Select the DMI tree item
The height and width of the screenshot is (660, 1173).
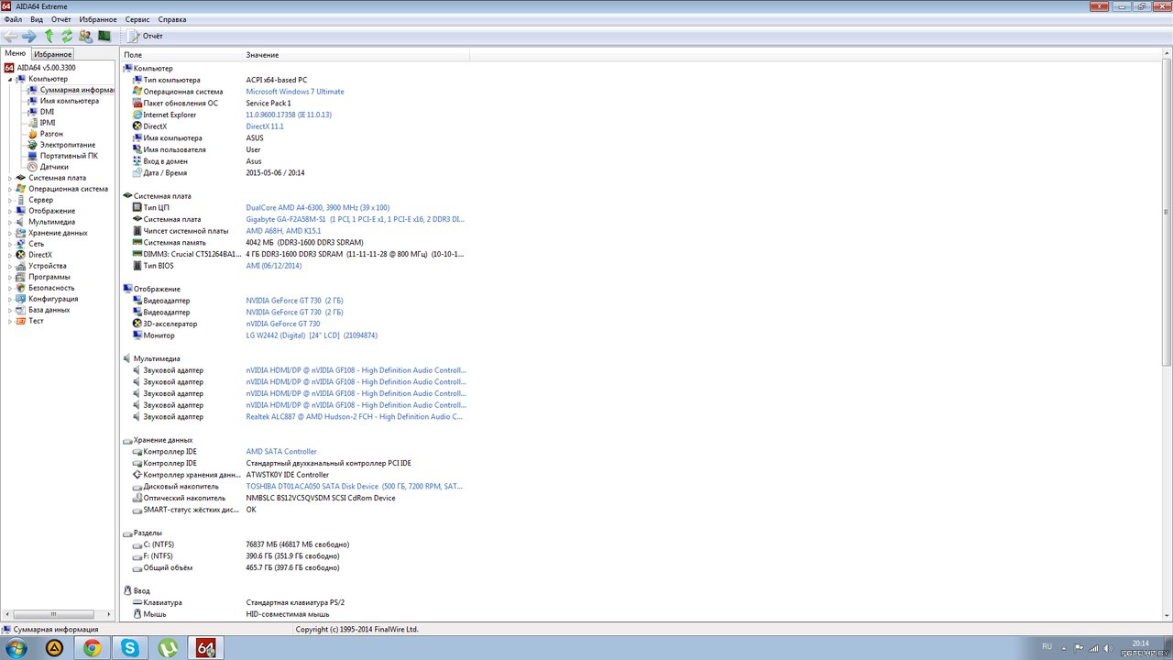47,112
